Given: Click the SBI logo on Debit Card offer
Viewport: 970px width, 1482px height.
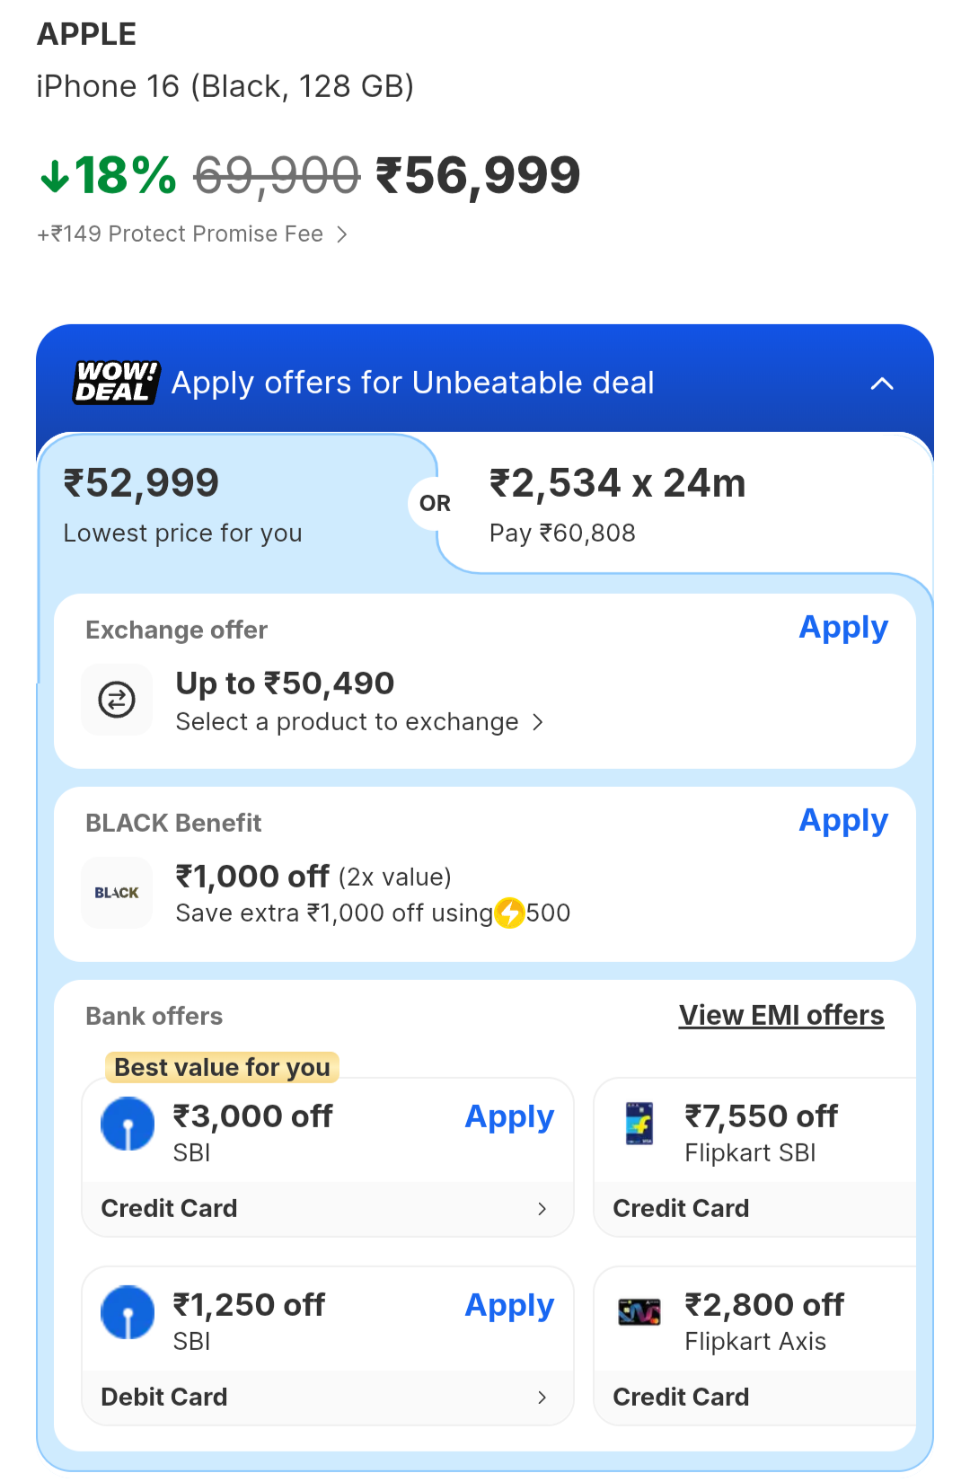Looking at the screenshot, I should (128, 1312).
